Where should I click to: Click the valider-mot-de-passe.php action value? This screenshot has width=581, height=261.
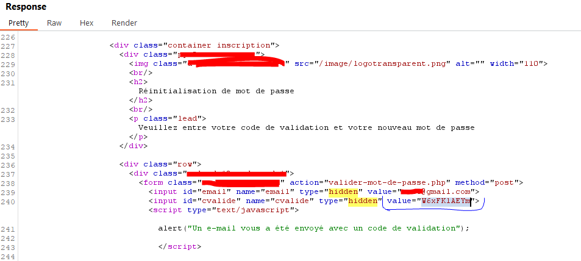390,182
